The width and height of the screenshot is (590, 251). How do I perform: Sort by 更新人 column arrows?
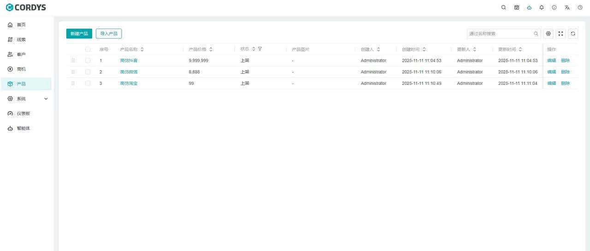click(x=475, y=49)
